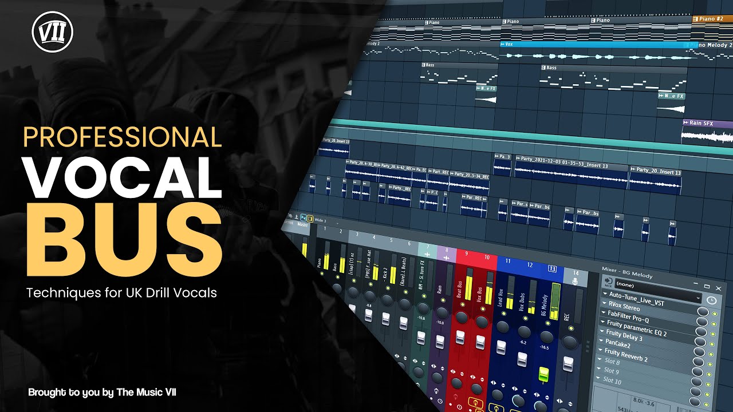This screenshot has width=733, height=412.
Task: Click the -6.2 value on Vox Dubs track
Action: 523,342
